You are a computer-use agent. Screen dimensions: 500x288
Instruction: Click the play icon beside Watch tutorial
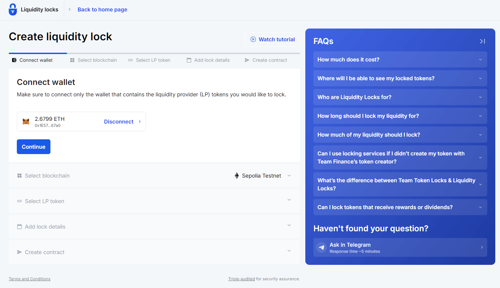click(x=253, y=39)
